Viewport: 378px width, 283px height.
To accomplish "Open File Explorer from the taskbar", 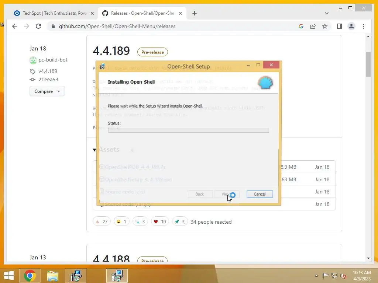I will [52, 276].
